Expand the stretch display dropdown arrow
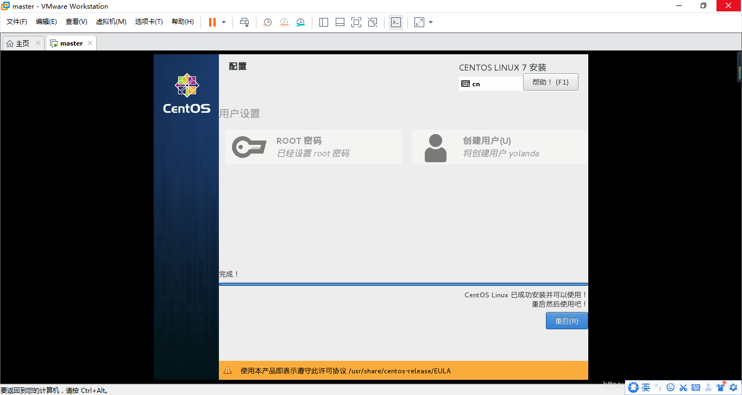The width and height of the screenshot is (742, 395). pos(431,22)
